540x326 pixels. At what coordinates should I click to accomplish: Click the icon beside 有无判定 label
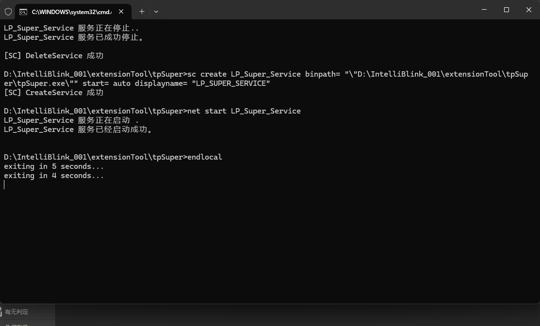click(1, 311)
